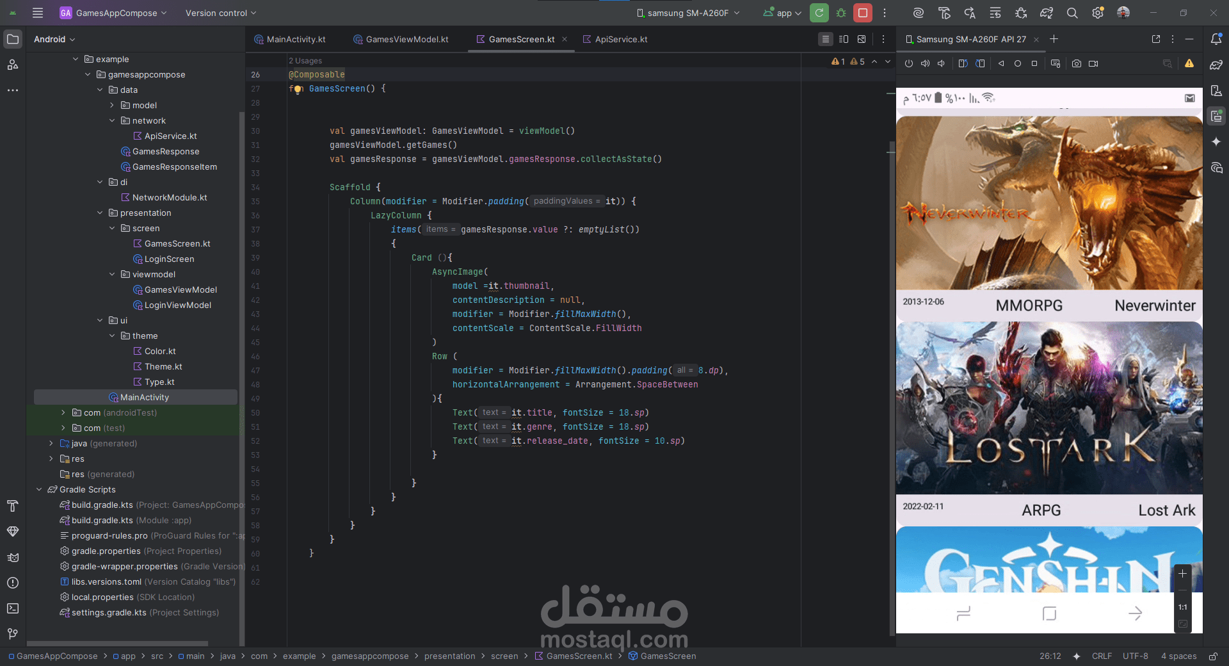Sync project with Gradle files
The height and width of the screenshot is (666, 1229).
tap(1047, 13)
